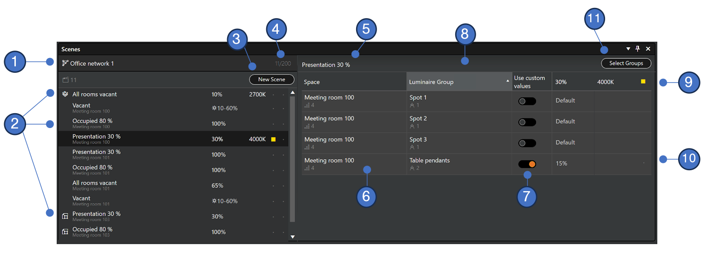Click Presentation 30 % title above the table

(x=326, y=65)
